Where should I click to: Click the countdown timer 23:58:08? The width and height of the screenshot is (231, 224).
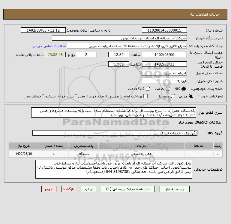tap(55, 54)
